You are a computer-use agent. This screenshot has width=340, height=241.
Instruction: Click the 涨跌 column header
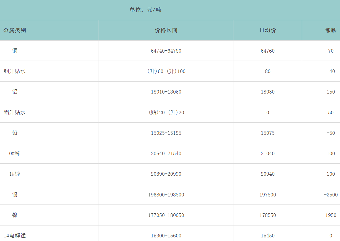point(331,30)
